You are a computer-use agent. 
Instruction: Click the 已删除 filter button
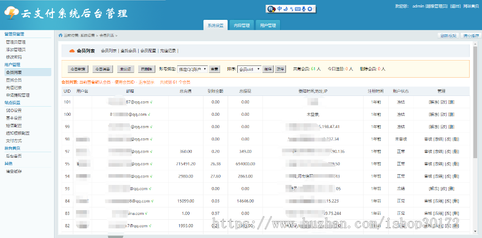(x=146, y=69)
